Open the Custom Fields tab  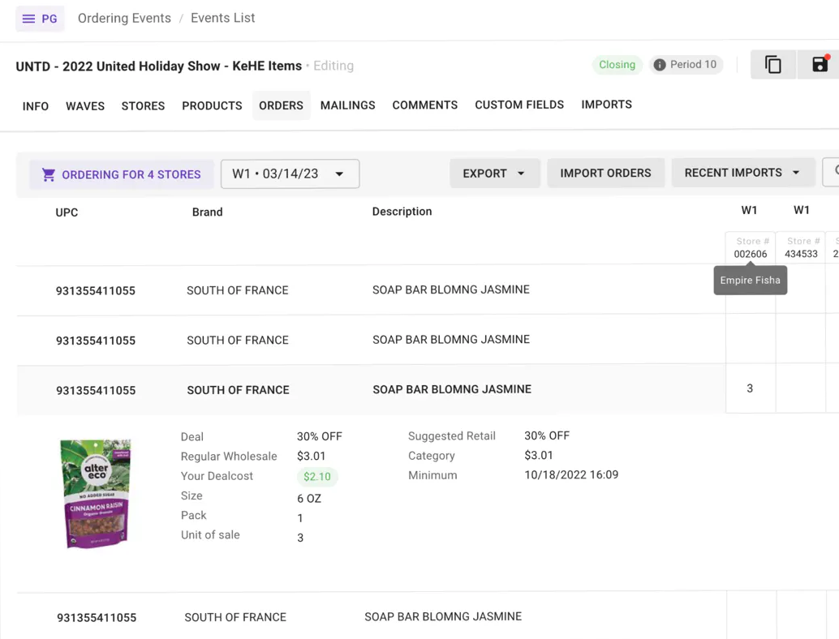point(519,105)
